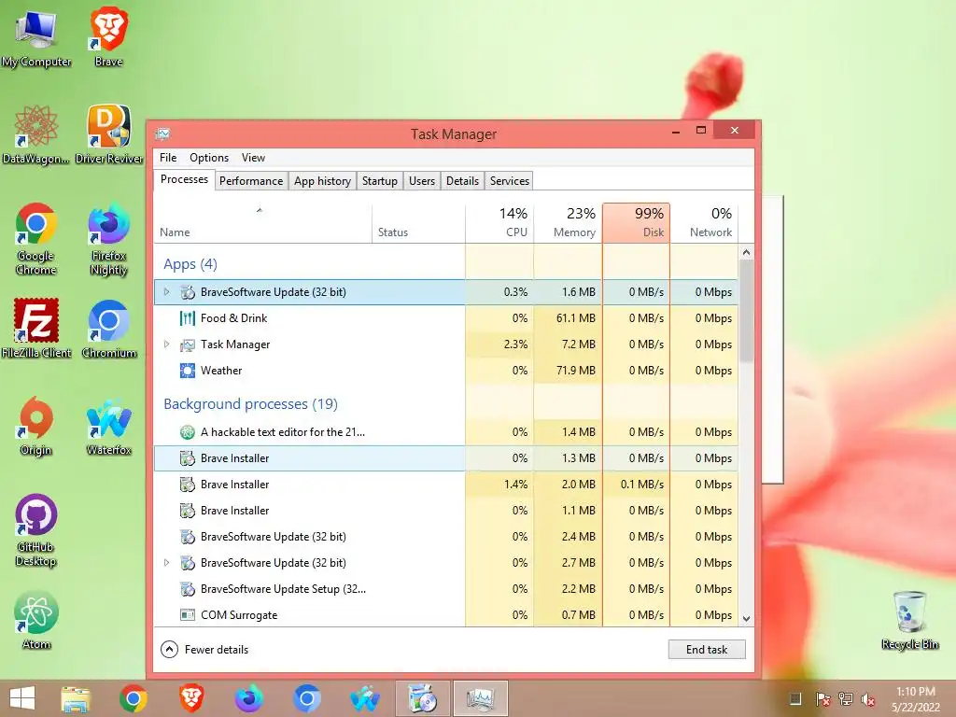Viewport: 956px width, 717px height.
Task: Launch DataWagon desktop shortcut
Action: [x=36, y=134]
